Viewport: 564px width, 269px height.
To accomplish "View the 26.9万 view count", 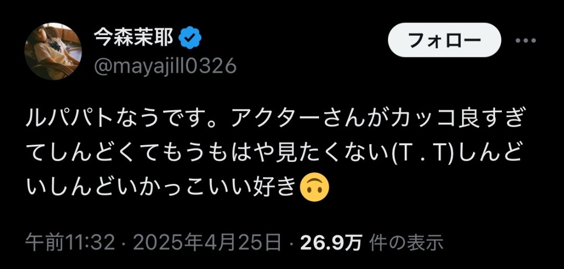I will (x=331, y=242).
